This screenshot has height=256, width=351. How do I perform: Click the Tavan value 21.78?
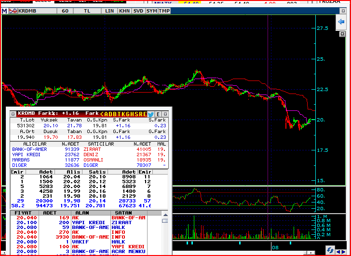(75, 126)
